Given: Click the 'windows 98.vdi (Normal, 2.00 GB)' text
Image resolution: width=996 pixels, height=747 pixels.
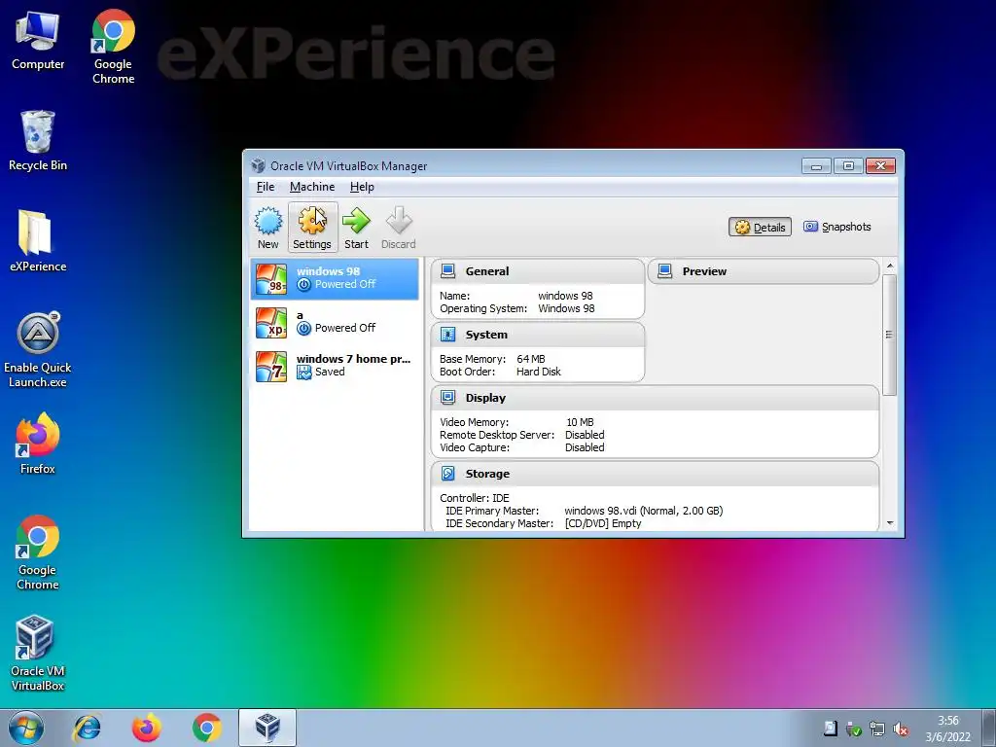Looking at the screenshot, I should click(x=644, y=511).
